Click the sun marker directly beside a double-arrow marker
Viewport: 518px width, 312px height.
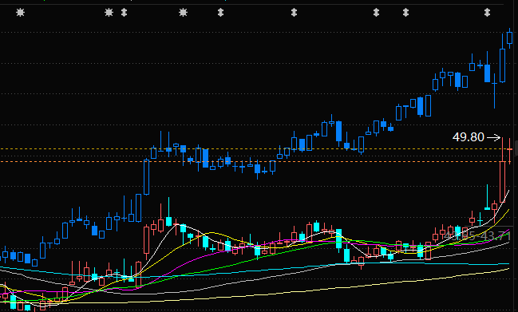[x=109, y=13]
